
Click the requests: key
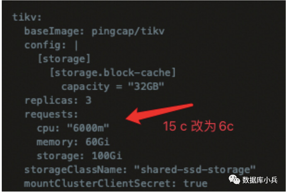tap(51, 115)
